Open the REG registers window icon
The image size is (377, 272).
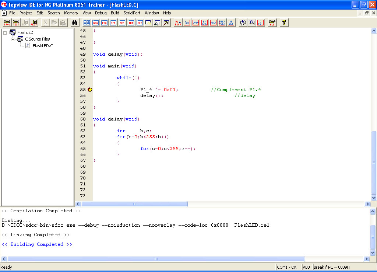click(x=96, y=22)
